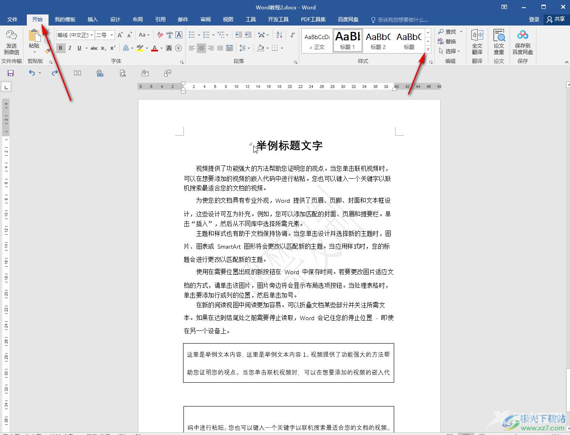Shrink font size with the smaller A icon

(x=129, y=35)
